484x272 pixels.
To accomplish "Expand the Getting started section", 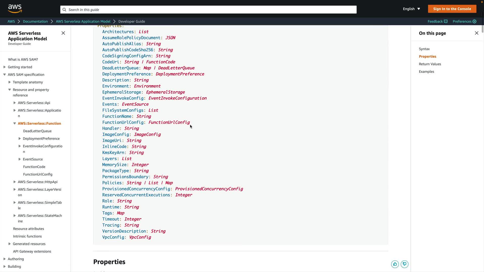I will (x=5, y=67).
